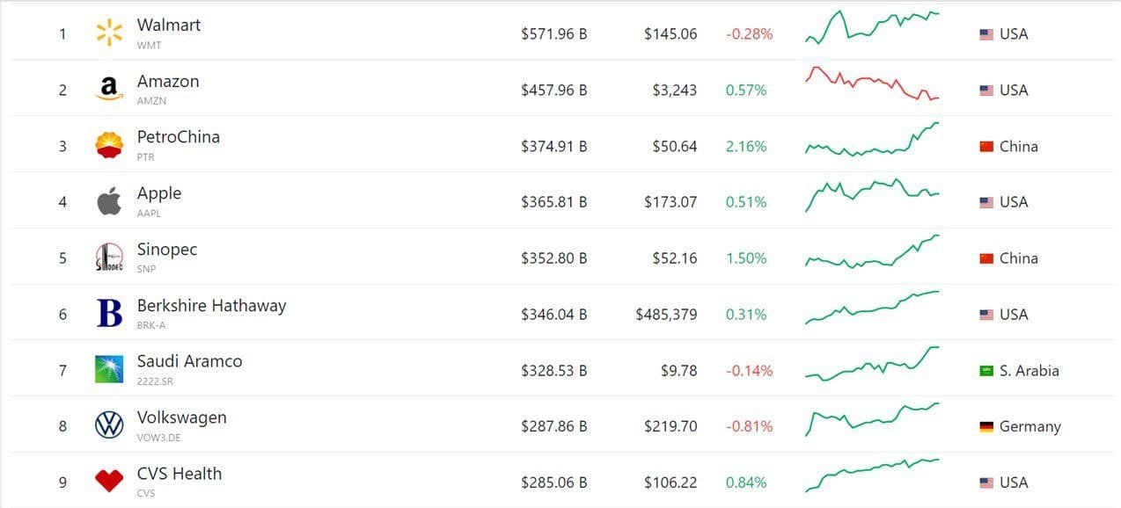Select the Apple company name link
Image resolution: width=1121 pixels, height=508 pixels.
pyautogui.click(x=159, y=192)
